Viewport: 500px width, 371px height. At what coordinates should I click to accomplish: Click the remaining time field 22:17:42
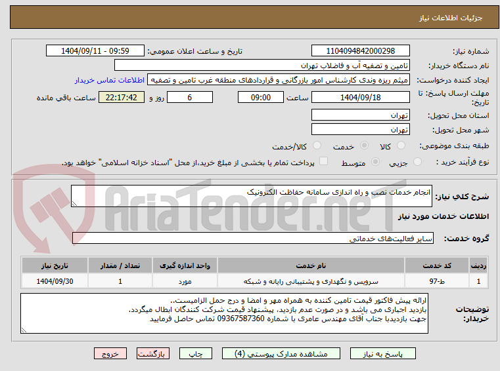[122, 97]
